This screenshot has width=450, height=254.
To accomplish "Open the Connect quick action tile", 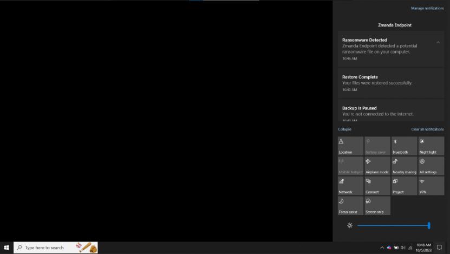I will click(x=377, y=186).
